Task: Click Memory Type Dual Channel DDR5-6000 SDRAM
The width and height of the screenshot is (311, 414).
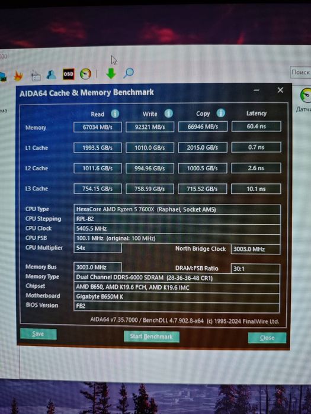Action: tap(177, 278)
